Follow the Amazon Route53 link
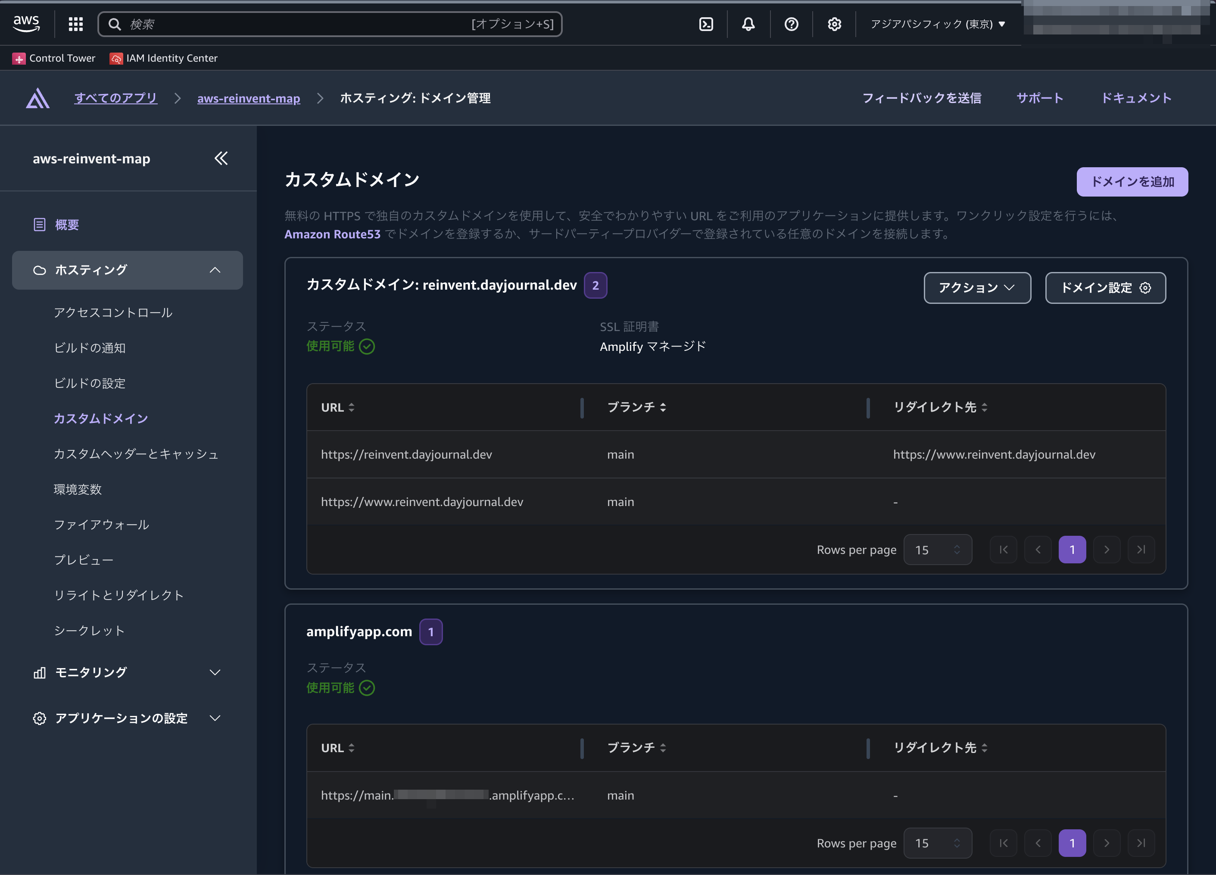The width and height of the screenshot is (1216, 875). [x=332, y=234]
